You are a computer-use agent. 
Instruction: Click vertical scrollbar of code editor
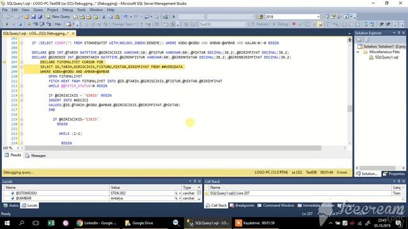350,109
